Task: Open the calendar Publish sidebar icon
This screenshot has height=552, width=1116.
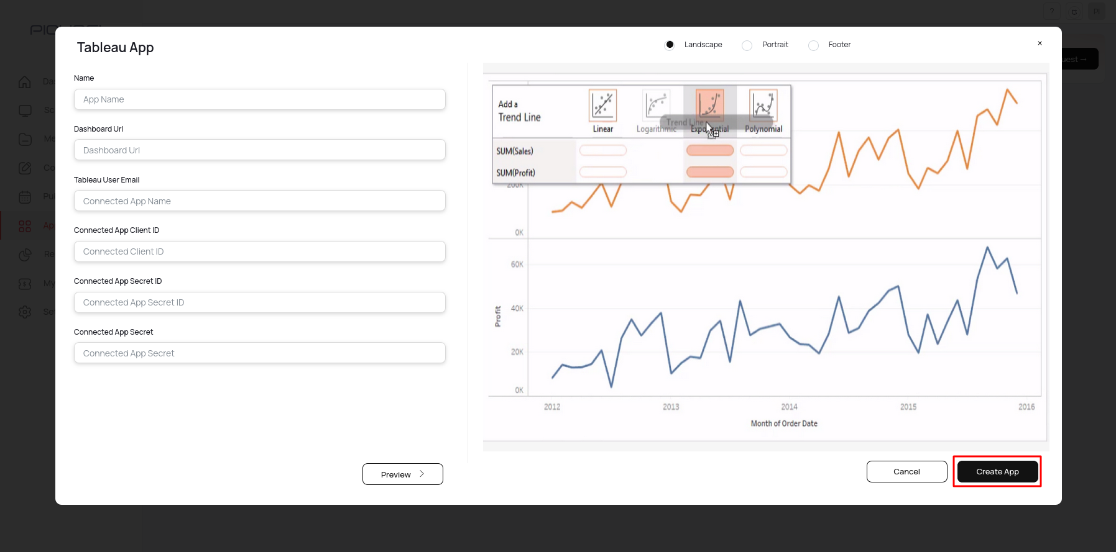Action: (x=25, y=197)
